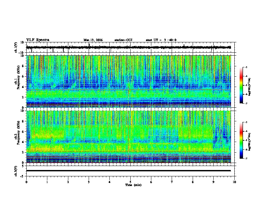Click the "ch.1(V)" waveform axis label

[x=16, y=47]
